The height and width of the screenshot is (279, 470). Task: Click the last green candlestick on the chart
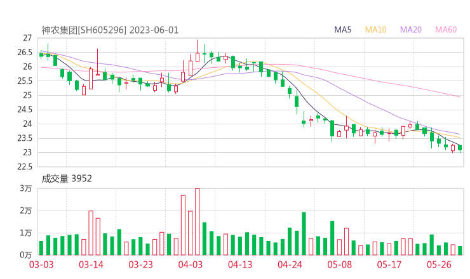[460, 148]
